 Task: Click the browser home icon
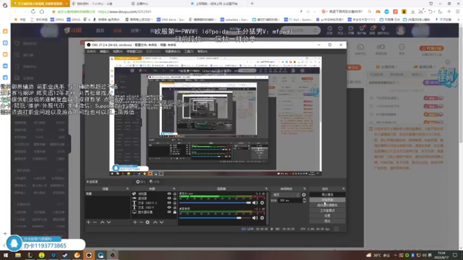(42, 12)
